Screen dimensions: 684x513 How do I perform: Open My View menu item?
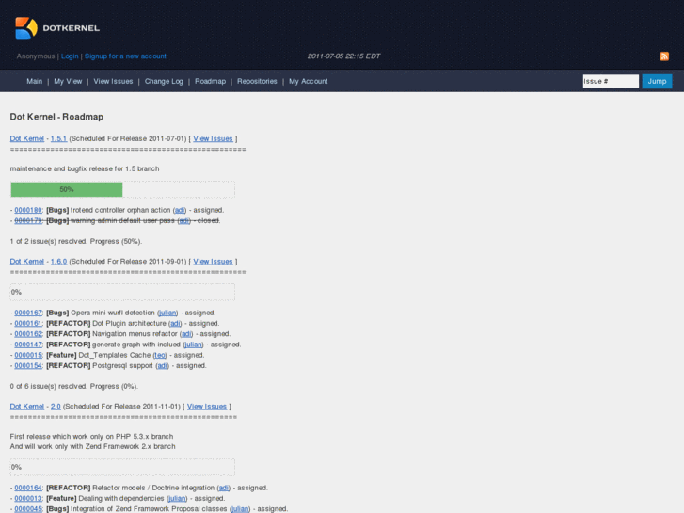(x=68, y=81)
